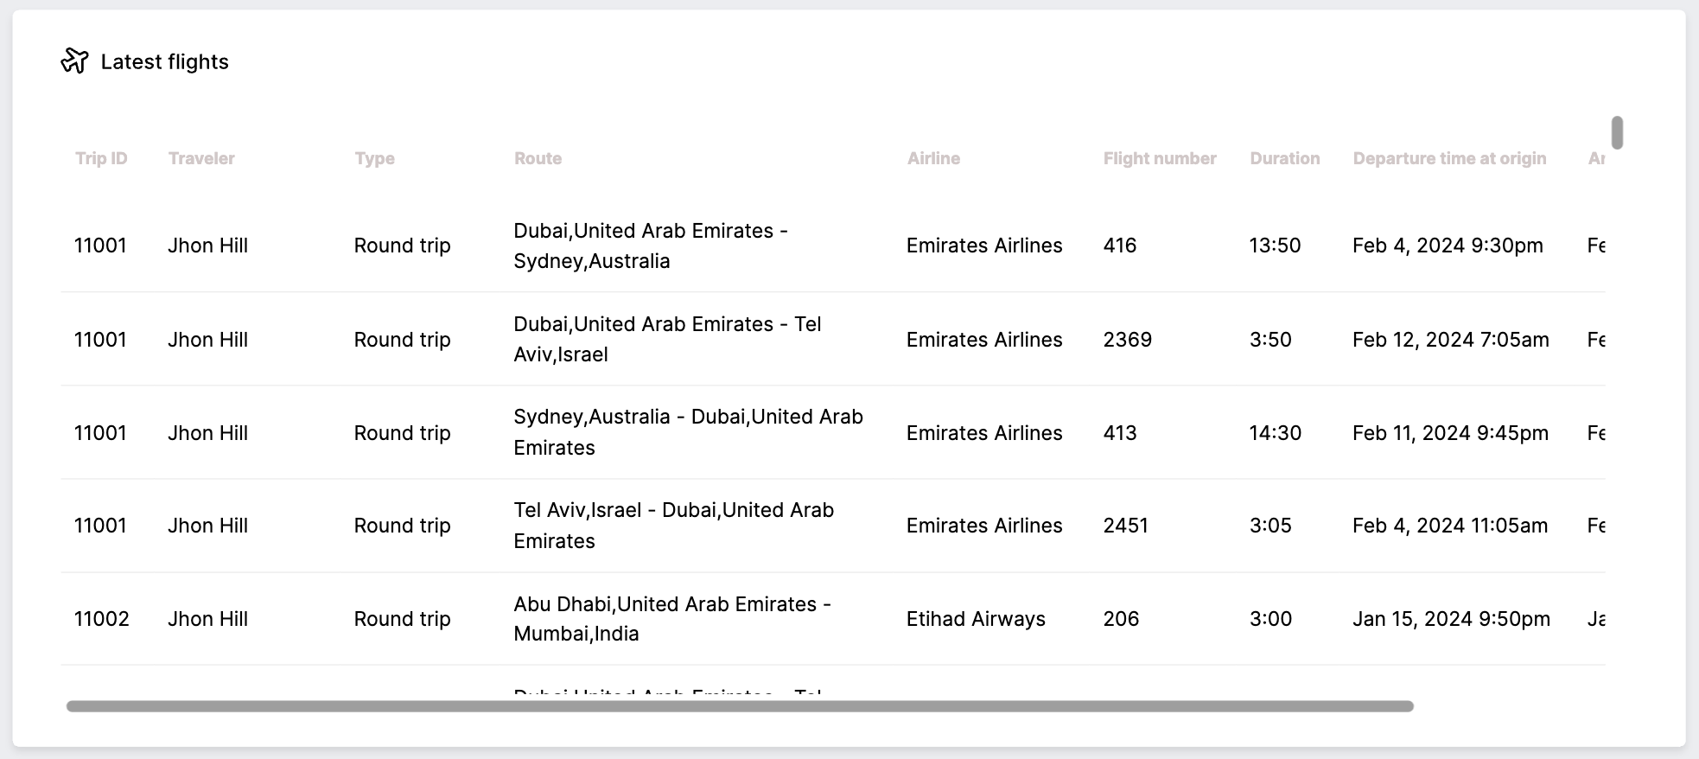The image size is (1699, 759).
Task: Click the Duration column header
Action: 1285,158
